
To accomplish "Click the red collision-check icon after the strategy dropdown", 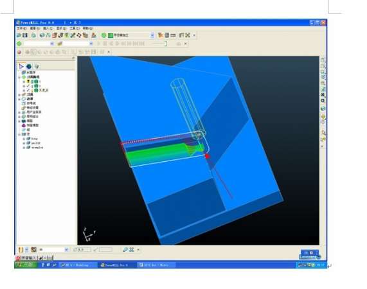I will [160, 35].
